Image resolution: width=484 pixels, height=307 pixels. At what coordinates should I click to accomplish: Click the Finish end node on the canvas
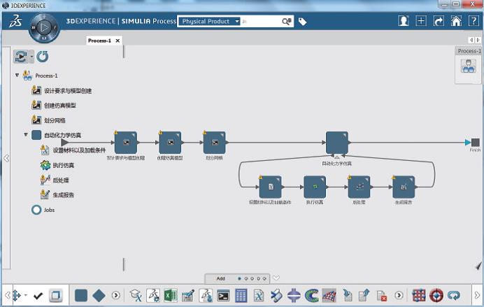(x=476, y=143)
